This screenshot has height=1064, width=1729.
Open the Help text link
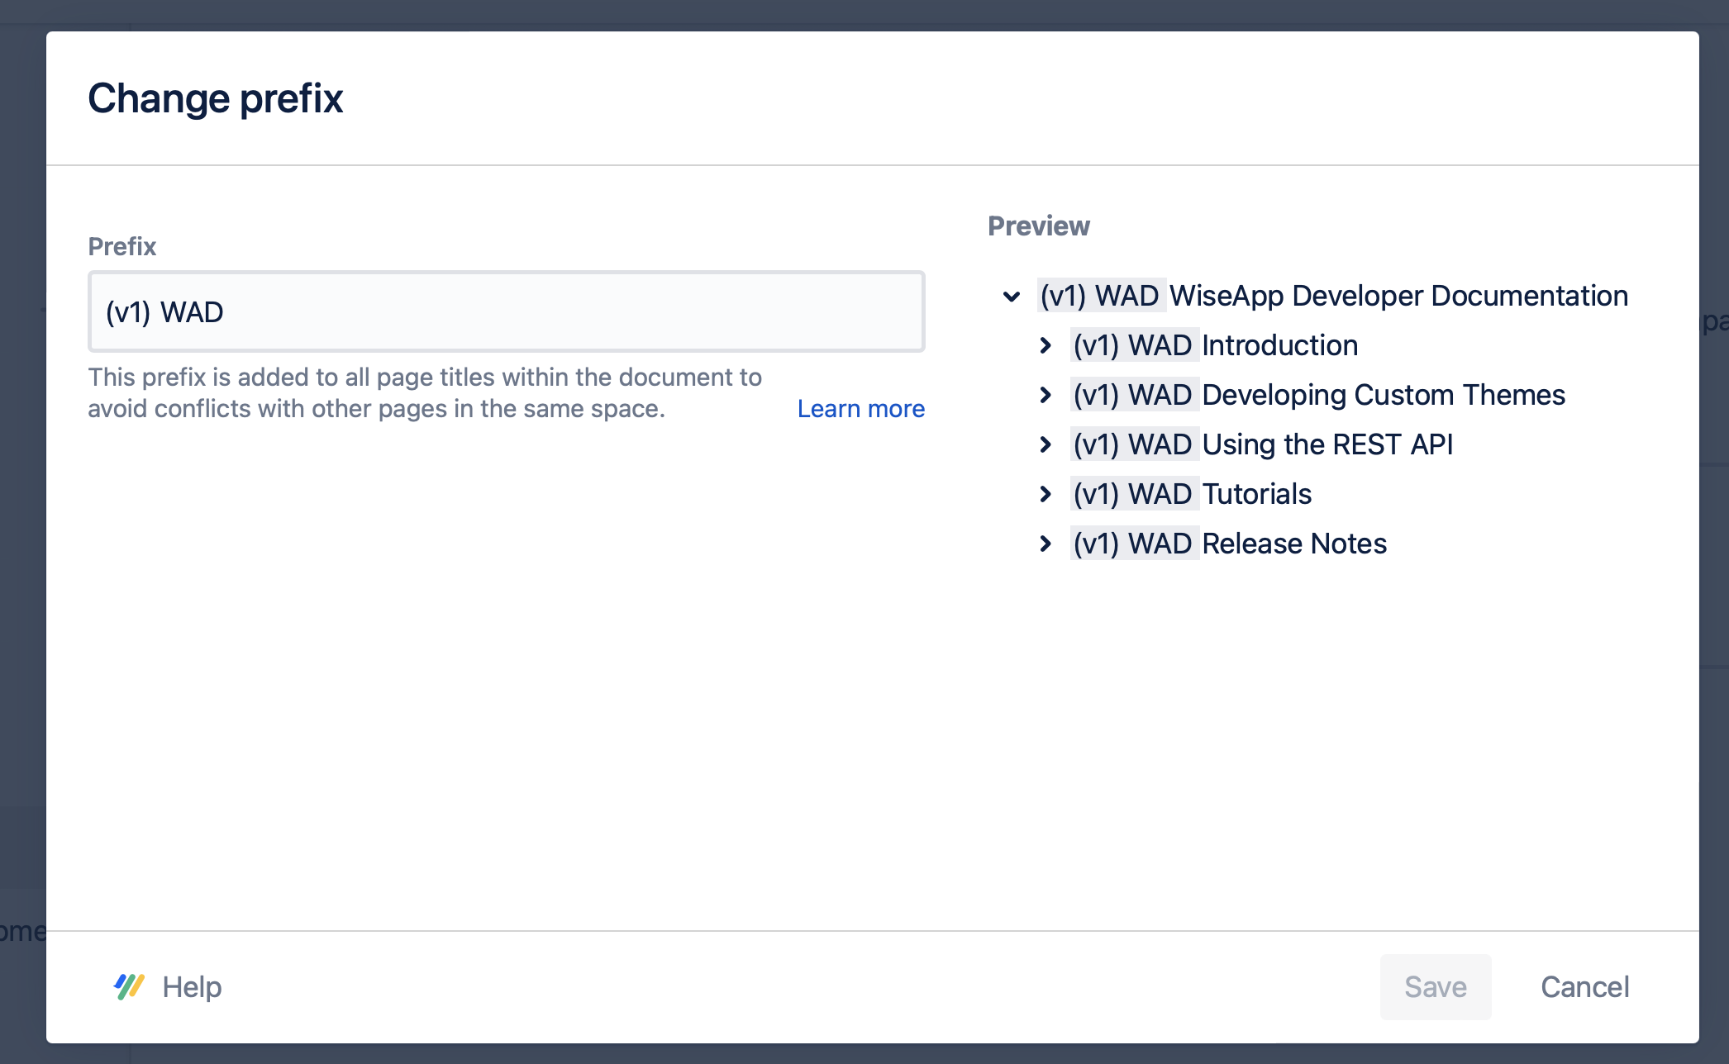(192, 987)
